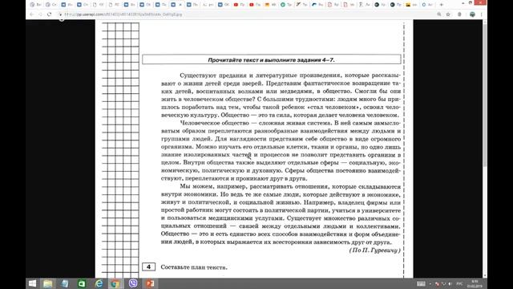Switch to the second YouTube tab

[x=255, y=5]
